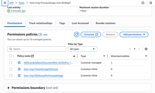Open AWSLambdaBasicExecutionRole-a65369ca policy link
The height and width of the screenshot is (93, 155).
coord(48,63)
